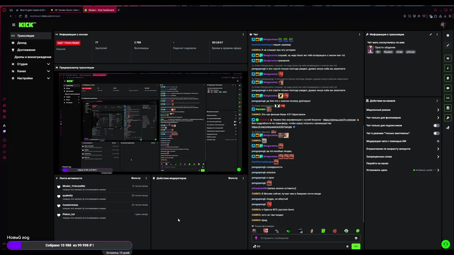Open Медленный режим options chevron
Screen dimensions: 454x255
tap(438, 110)
